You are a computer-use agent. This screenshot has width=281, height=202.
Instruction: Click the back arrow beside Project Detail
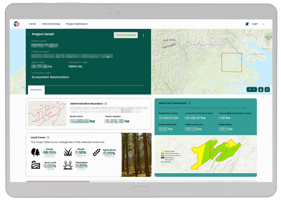pos(29,34)
